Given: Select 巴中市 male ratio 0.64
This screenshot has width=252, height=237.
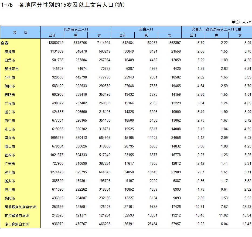Looking at the screenshot, I should coord(224,190).
